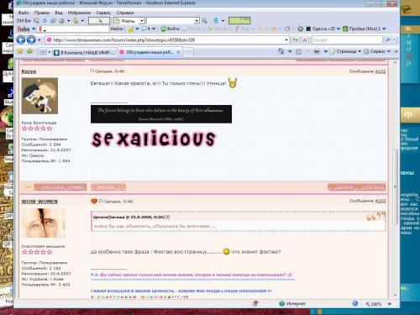Click the Войти login button
The width and height of the screenshot is (420, 315).
click(170, 29)
